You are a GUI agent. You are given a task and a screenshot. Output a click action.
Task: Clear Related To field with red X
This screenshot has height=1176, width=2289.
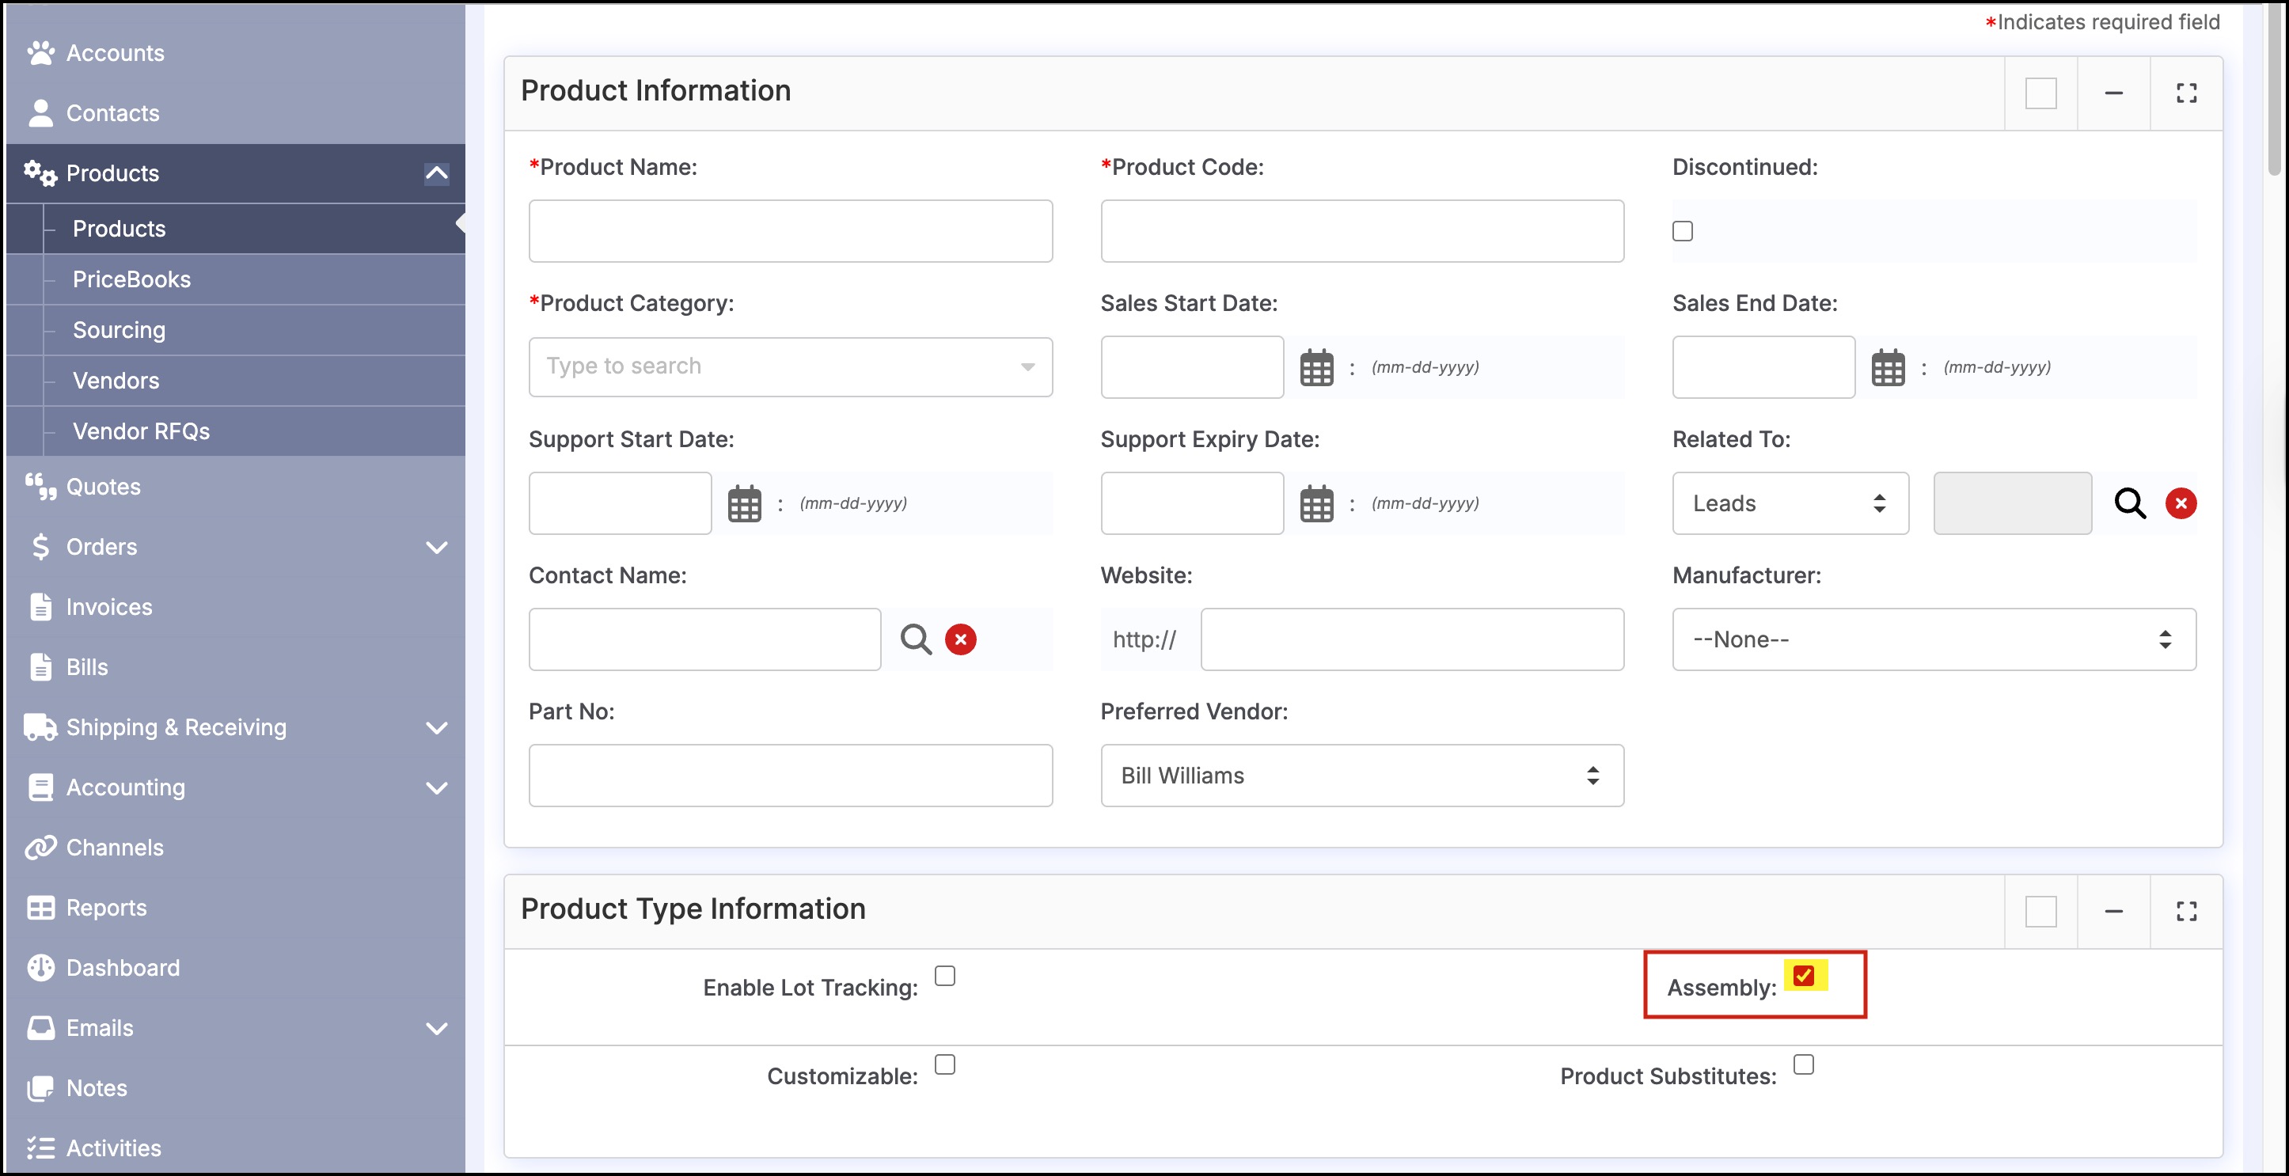[2181, 503]
